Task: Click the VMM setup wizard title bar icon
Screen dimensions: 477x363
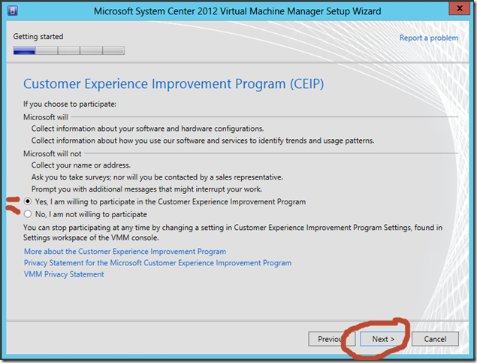Action: pos(13,11)
